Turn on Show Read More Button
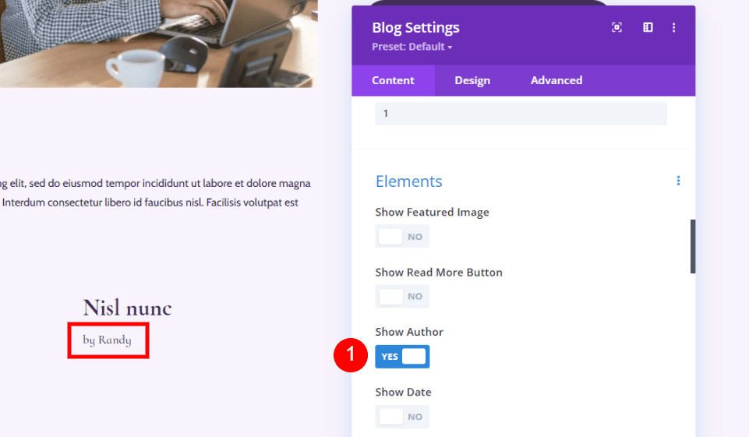 click(402, 296)
